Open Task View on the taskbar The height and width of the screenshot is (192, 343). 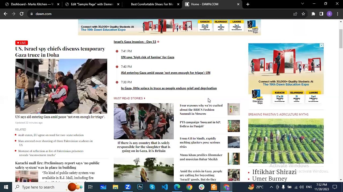coord(90,187)
